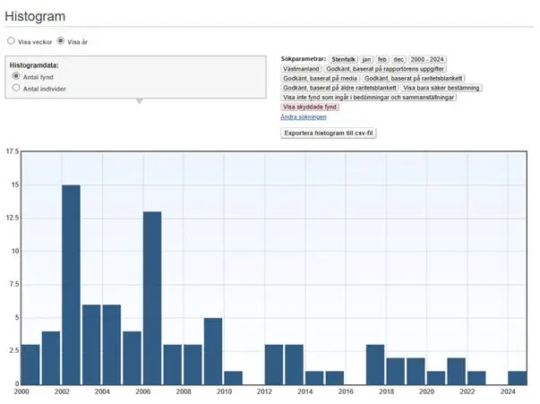Click the 'Stenfalk' search parameter tag
This screenshot has width=540, height=404.
(344, 58)
